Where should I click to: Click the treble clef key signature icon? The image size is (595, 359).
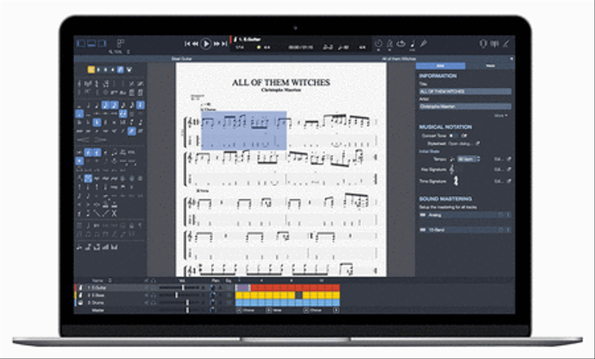452,170
